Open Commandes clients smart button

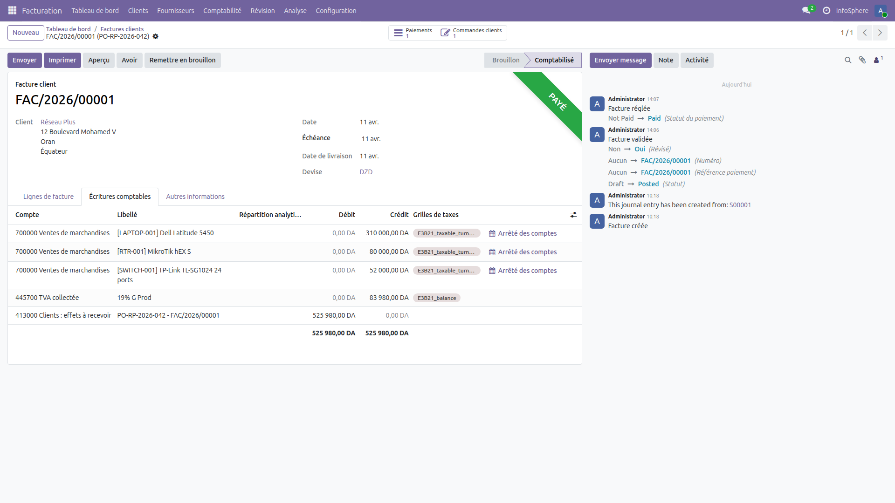[x=471, y=33]
